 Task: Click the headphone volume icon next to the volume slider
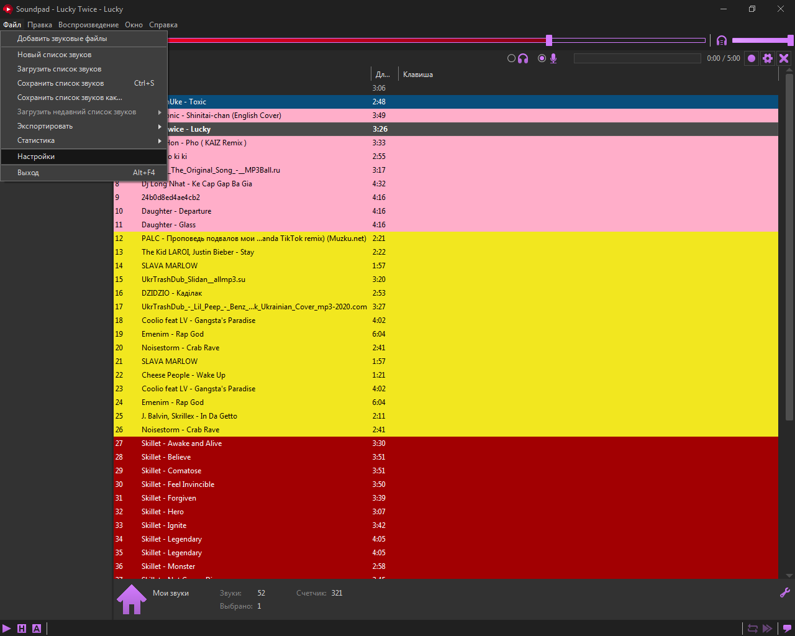(x=722, y=40)
